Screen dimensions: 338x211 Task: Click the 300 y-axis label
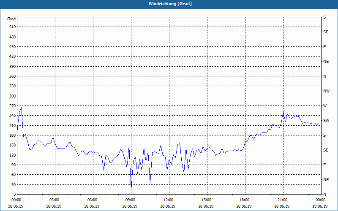pyautogui.click(x=13, y=96)
